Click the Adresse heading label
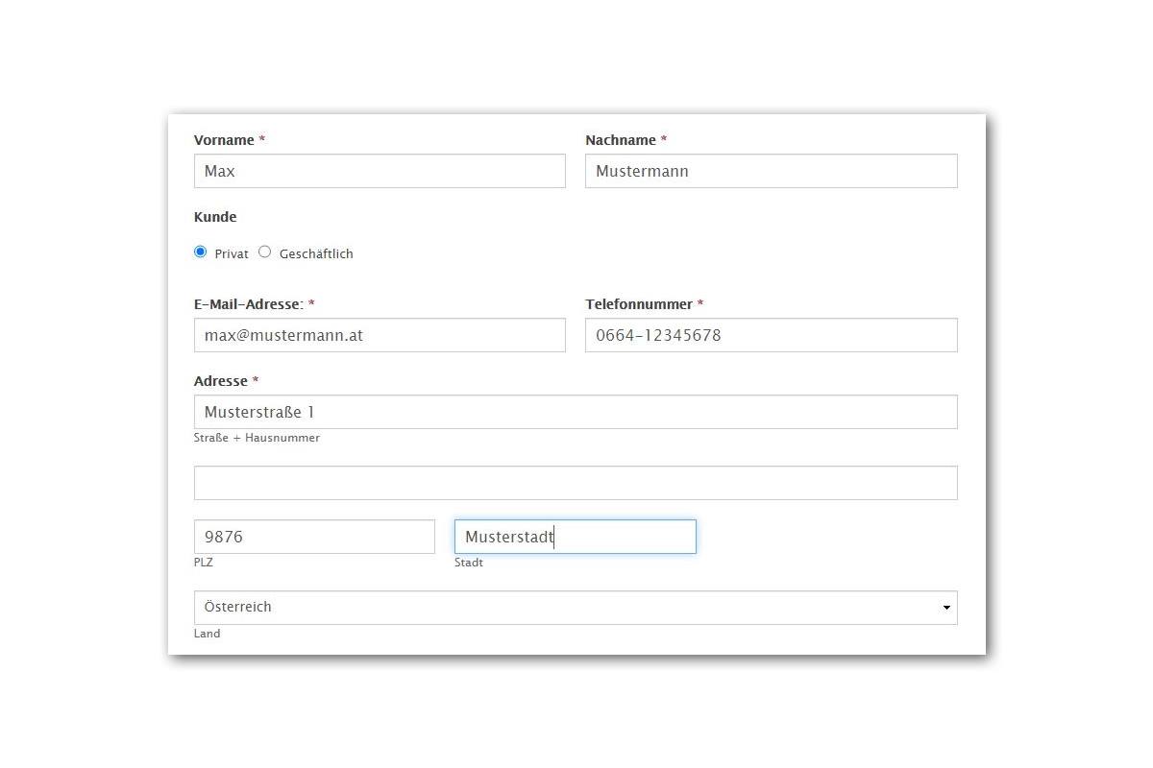1153x768 pixels. [220, 381]
